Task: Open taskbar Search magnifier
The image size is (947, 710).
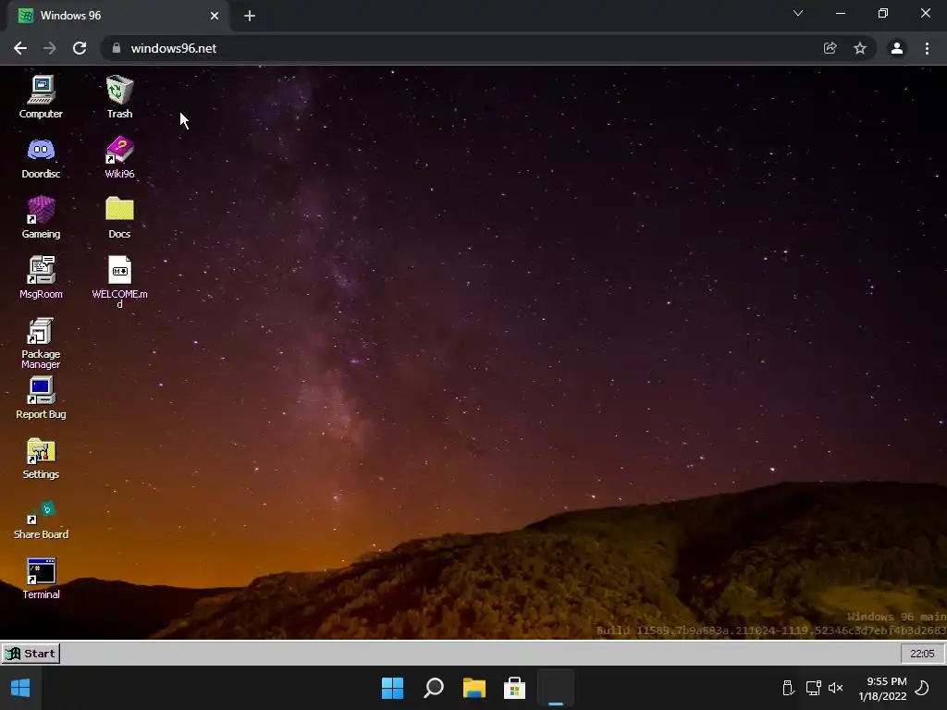Action: coord(434,688)
